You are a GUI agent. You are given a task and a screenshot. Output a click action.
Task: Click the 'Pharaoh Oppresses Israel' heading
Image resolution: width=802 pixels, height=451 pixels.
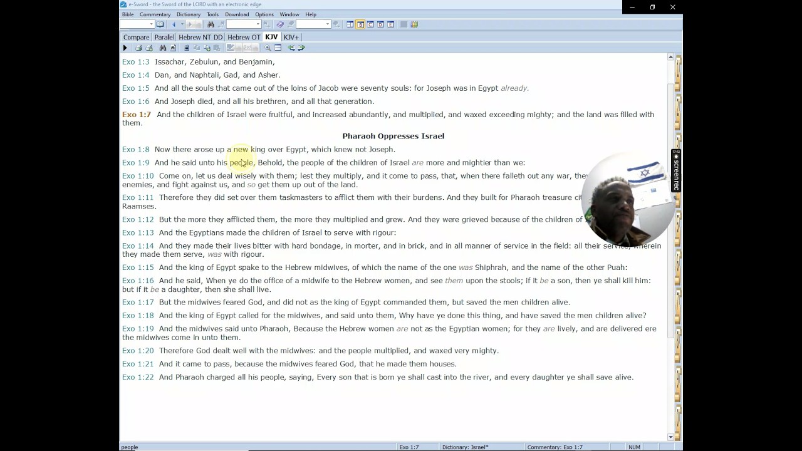tap(393, 136)
